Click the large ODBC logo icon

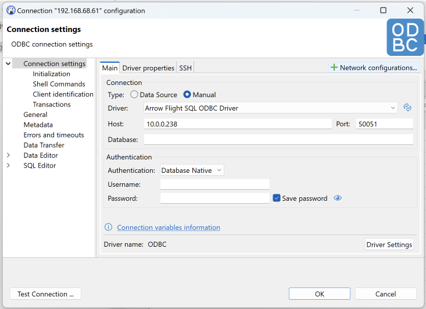(x=405, y=37)
